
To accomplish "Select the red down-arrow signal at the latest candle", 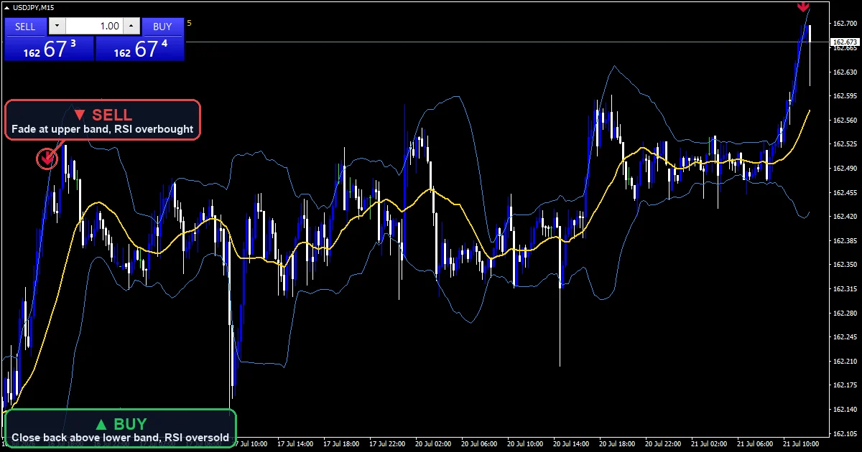I will click(x=803, y=6).
